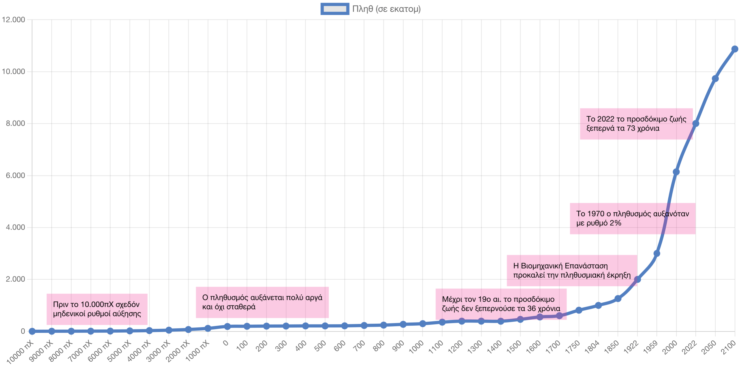This screenshot has width=745, height=370.
Task: Click the blue legend color box
Action: (335, 9)
